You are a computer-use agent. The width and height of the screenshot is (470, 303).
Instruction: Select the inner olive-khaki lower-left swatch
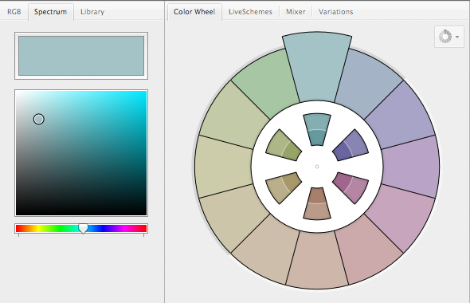[x=284, y=187]
